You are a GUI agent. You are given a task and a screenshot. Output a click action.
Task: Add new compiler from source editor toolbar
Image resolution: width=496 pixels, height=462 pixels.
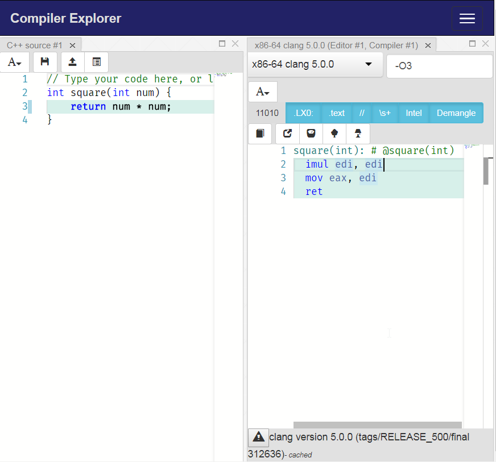pyautogui.click(x=97, y=62)
